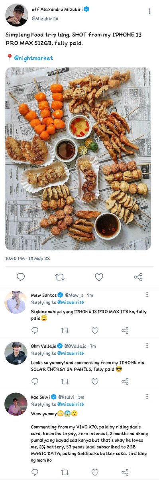The height and width of the screenshot is (480, 159).
Task: Open the @nightmarket mention link
Action: pyautogui.click(x=33, y=58)
